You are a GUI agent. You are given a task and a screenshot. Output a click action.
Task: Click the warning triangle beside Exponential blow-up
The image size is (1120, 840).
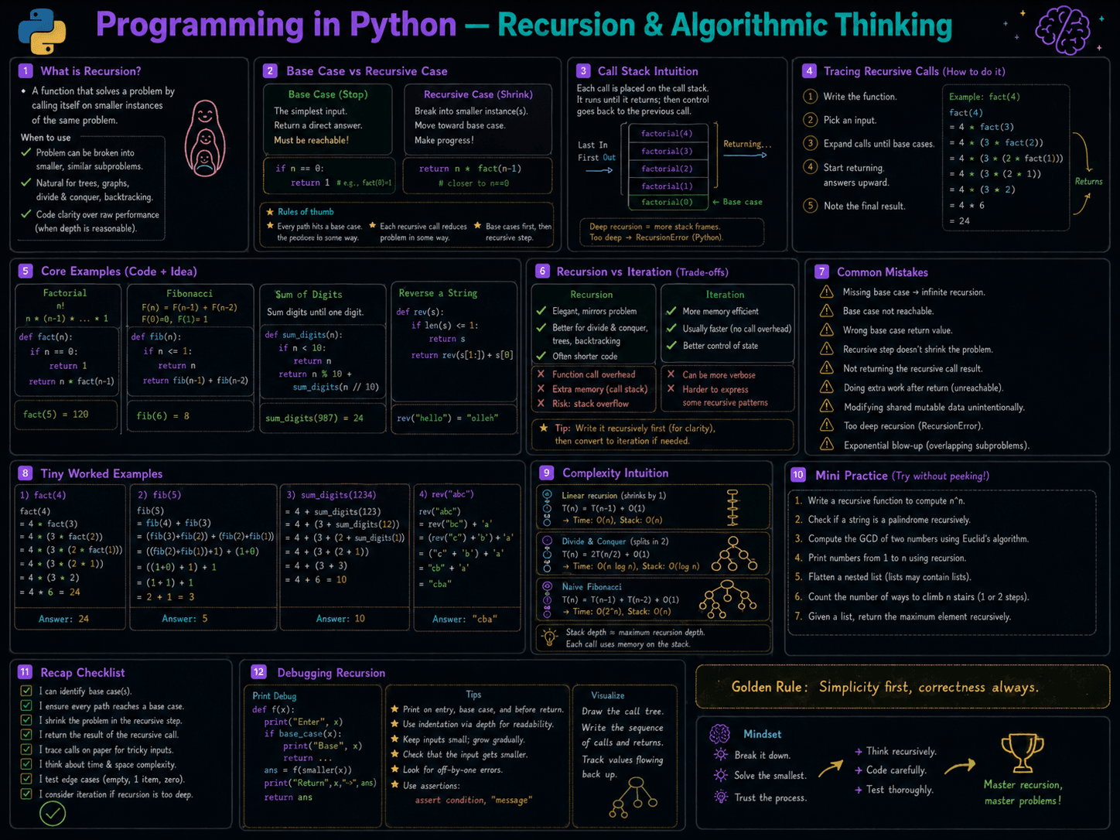point(826,445)
